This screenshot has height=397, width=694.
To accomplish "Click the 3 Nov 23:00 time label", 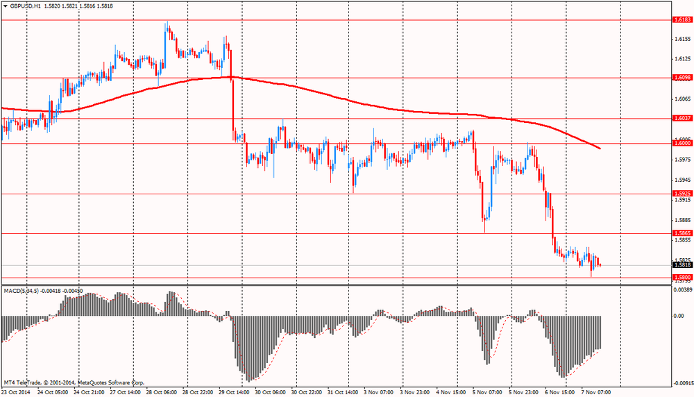I will tap(415, 392).
